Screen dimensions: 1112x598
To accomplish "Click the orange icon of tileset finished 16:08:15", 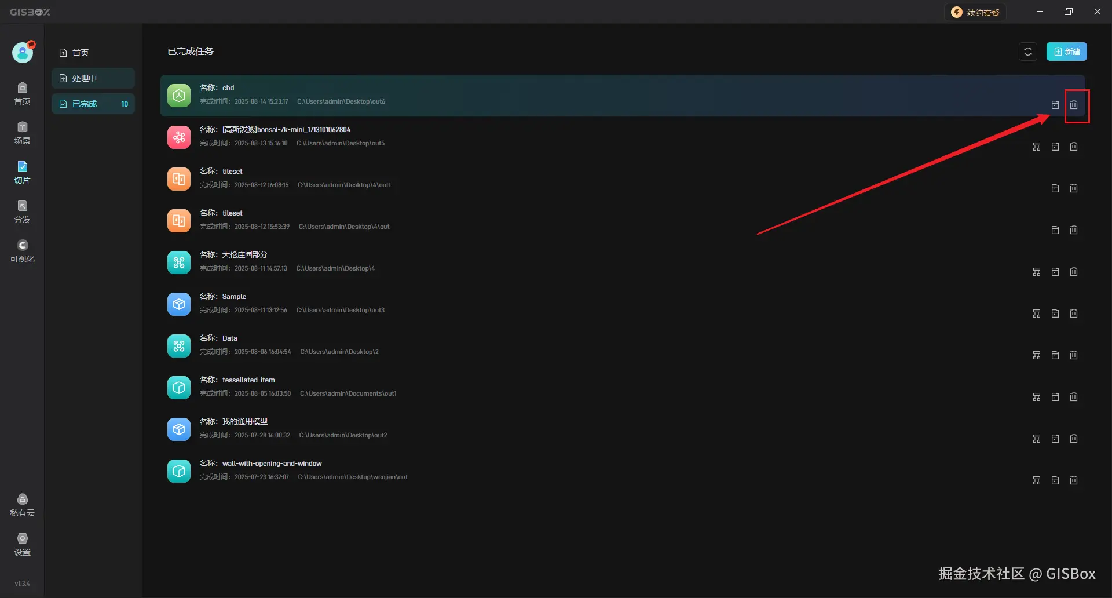I will pyautogui.click(x=179, y=179).
